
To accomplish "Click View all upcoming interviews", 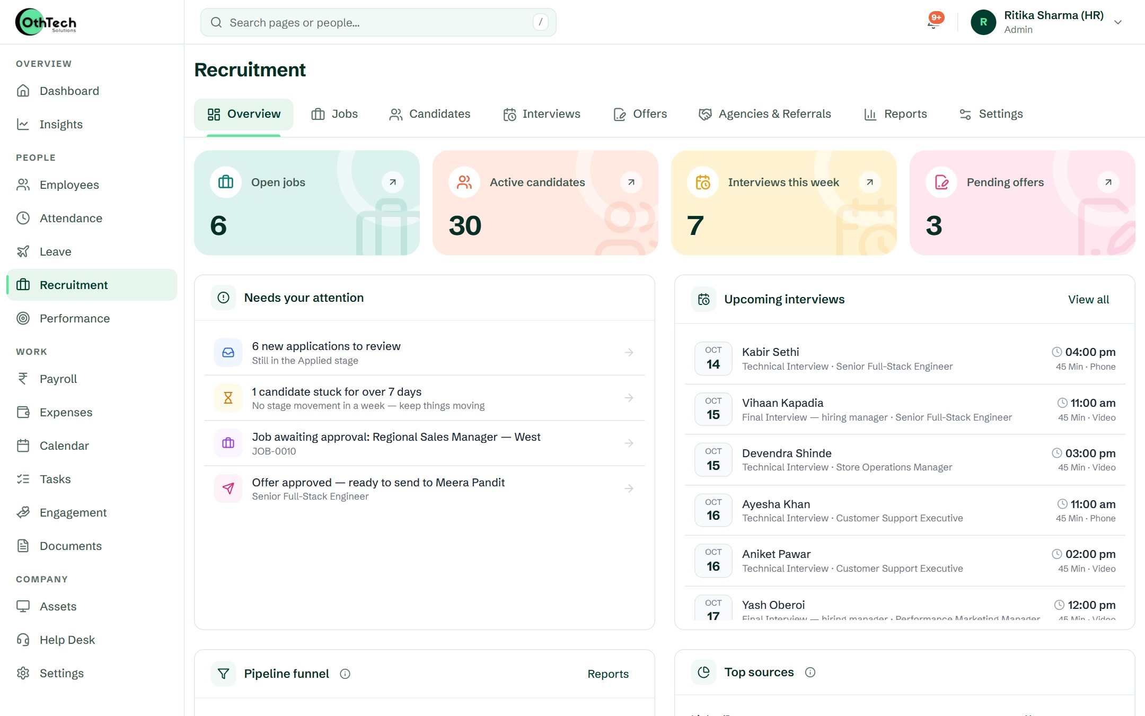I will pos(1088,299).
